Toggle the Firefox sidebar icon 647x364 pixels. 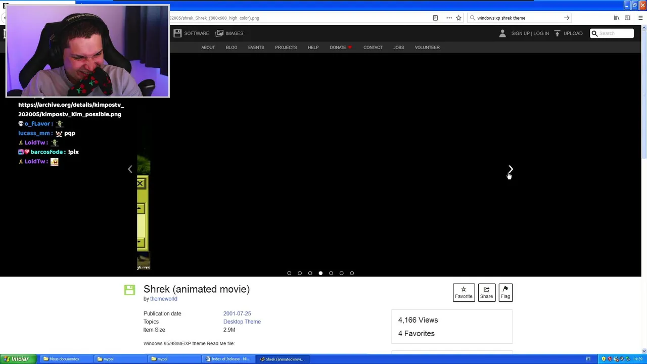tap(627, 18)
